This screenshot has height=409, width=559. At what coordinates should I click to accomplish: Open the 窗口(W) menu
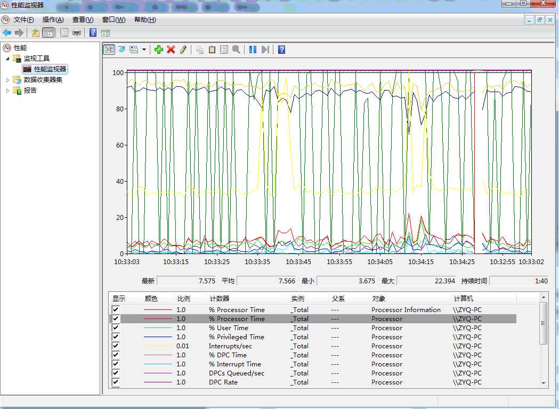click(x=114, y=20)
